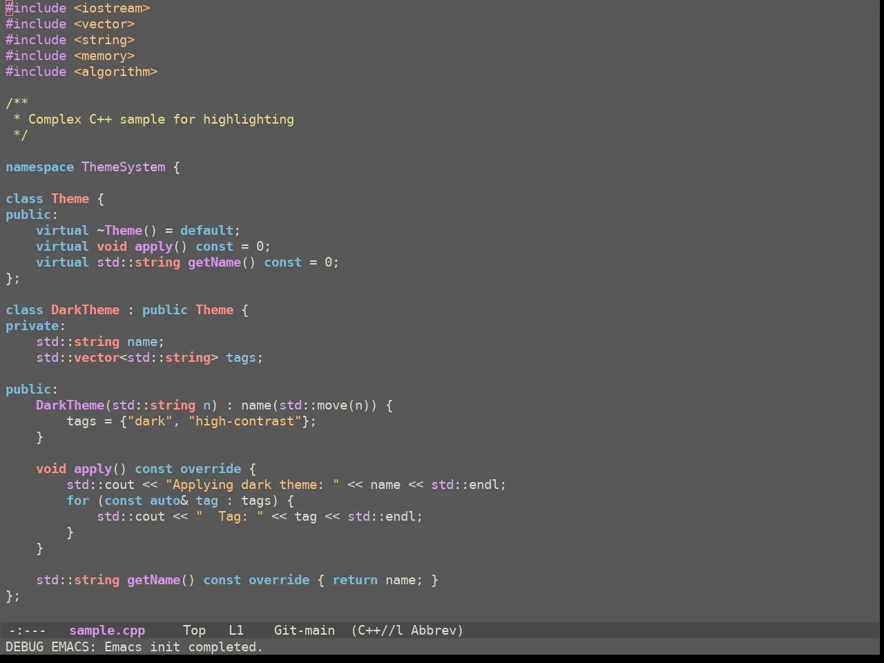Image resolution: width=884 pixels, height=663 pixels.
Task: Click the 'for' keyword
Action: point(78,501)
